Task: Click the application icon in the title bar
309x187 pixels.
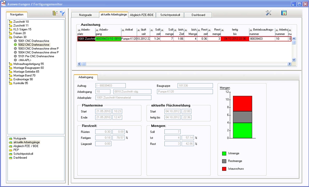Action: (x=3, y=4)
